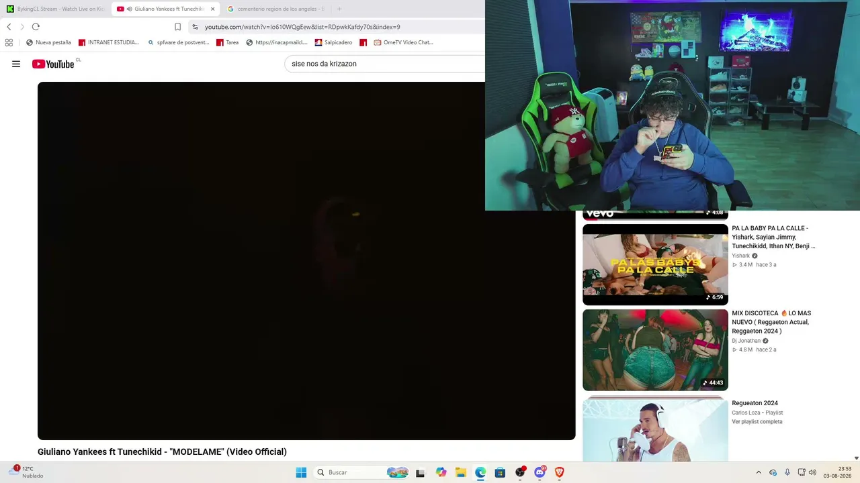
Task: Click the page scrollbar down arrow
Action: [x=856, y=458]
